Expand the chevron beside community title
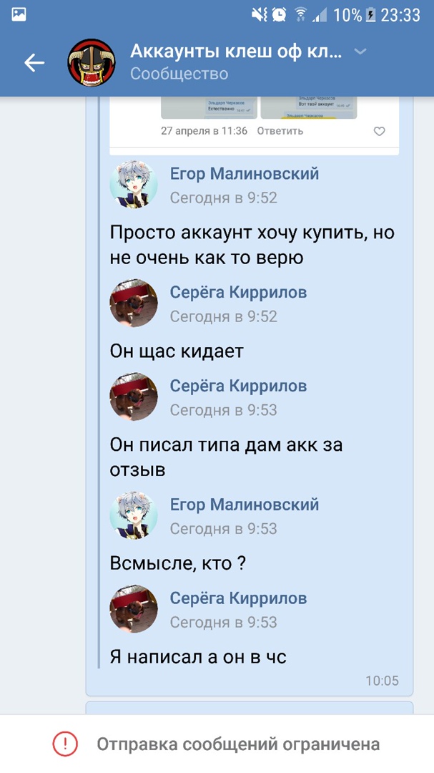Screen dimensions: 434x773 tap(360, 52)
